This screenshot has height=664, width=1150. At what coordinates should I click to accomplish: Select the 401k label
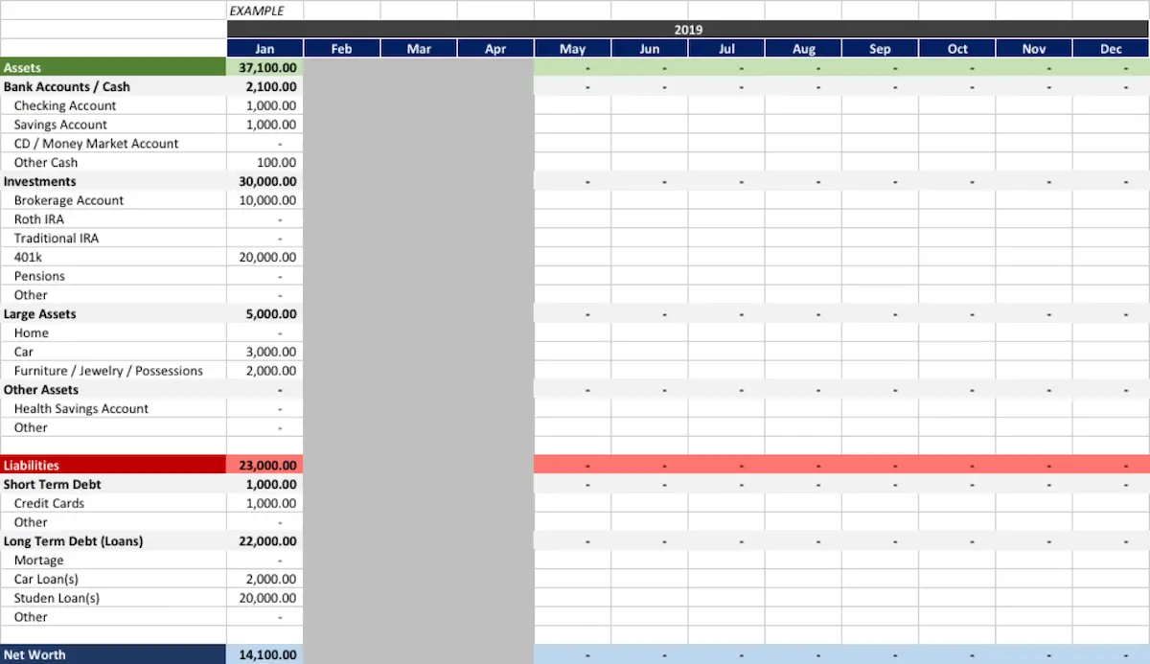click(x=28, y=257)
